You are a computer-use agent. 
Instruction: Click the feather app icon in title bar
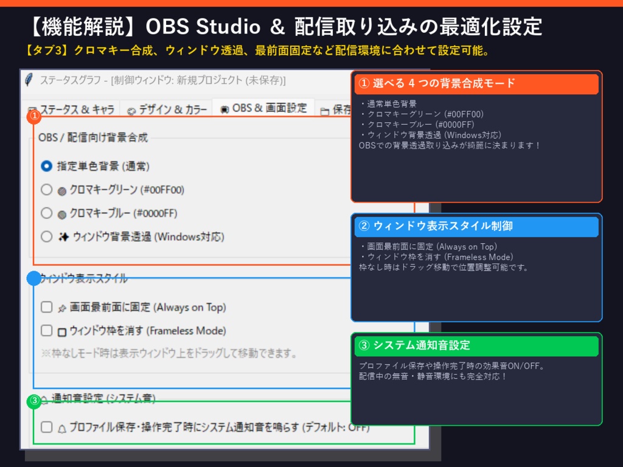[x=29, y=80]
